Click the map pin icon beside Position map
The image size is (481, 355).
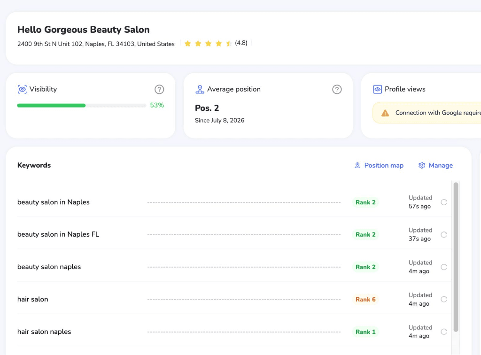[x=357, y=166]
